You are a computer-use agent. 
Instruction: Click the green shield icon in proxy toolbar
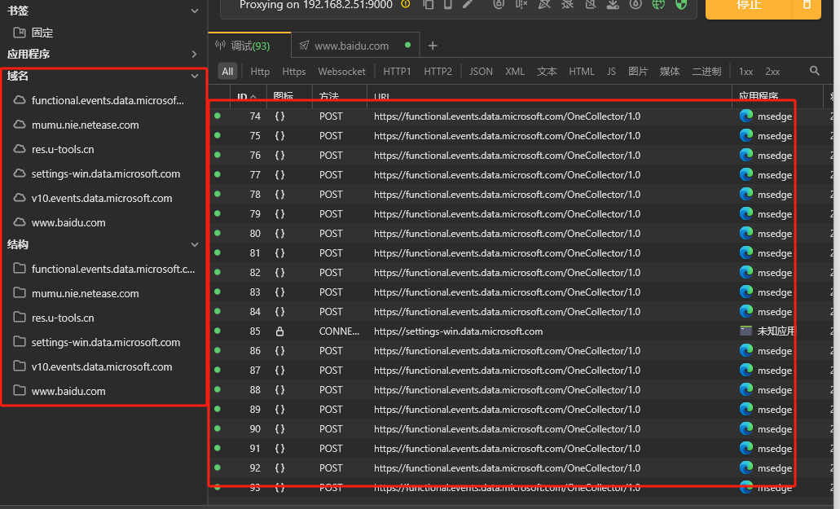pyautogui.click(x=681, y=4)
